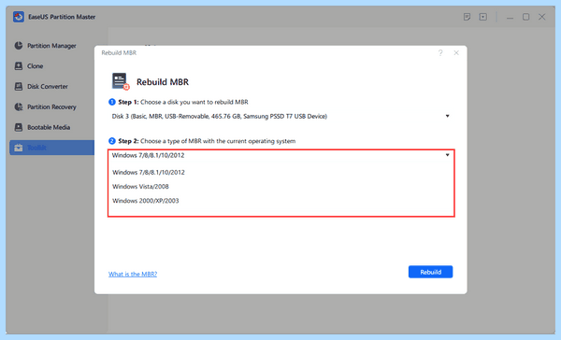Click the Step 1 instruction text
The image size is (561, 340).
click(183, 102)
